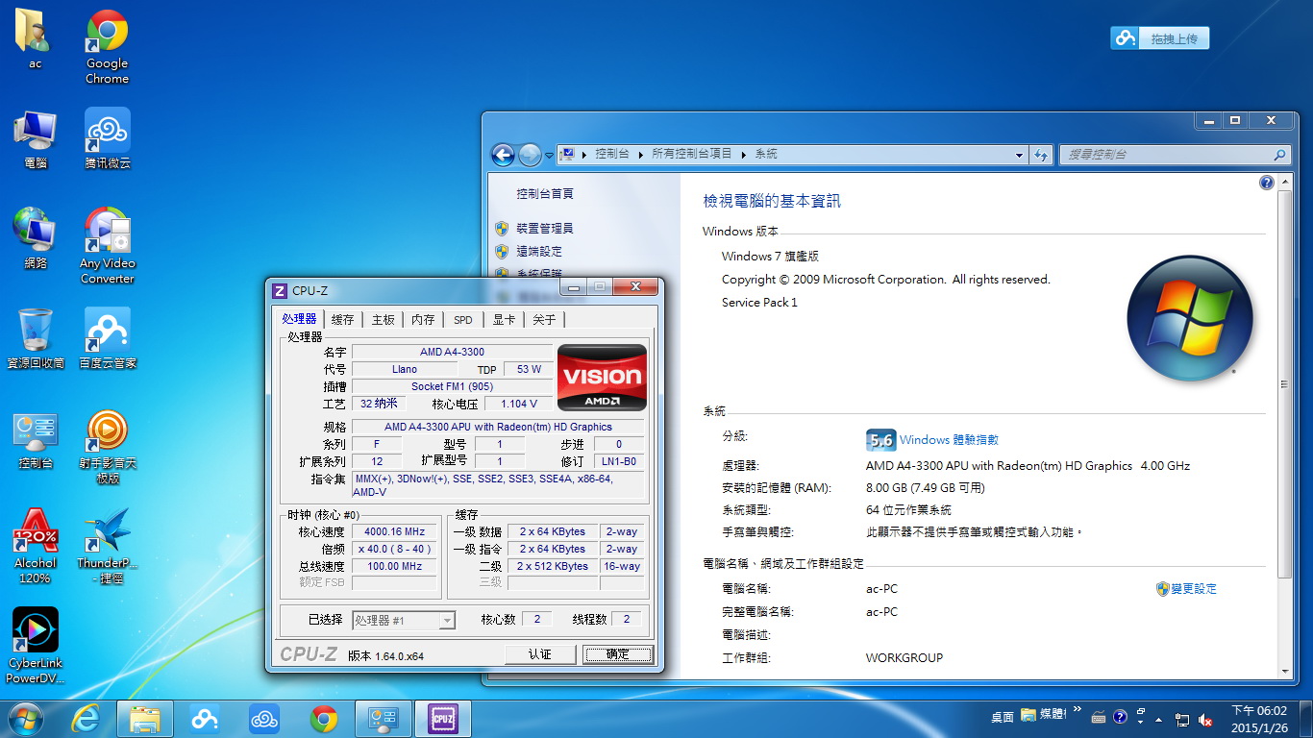Click the 认证 button in CPU-Z
Screen dimensions: 1313x738
(x=539, y=654)
